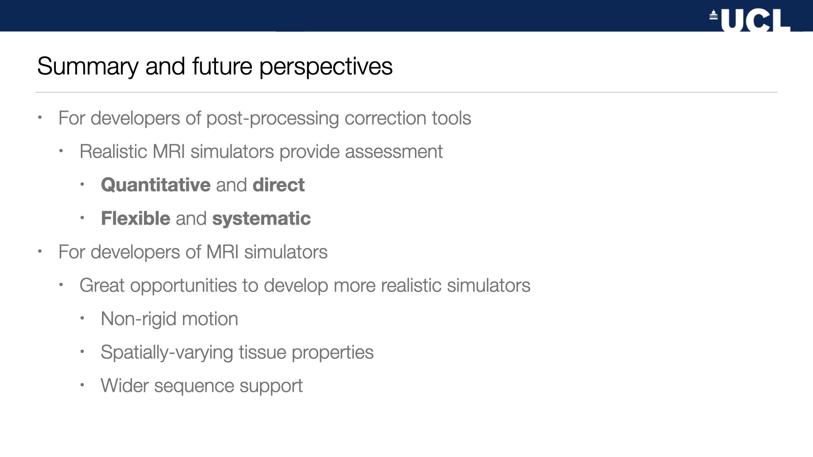Click the horizontal divider line under the title
The image size is (813, 457).
click(406, 92)
